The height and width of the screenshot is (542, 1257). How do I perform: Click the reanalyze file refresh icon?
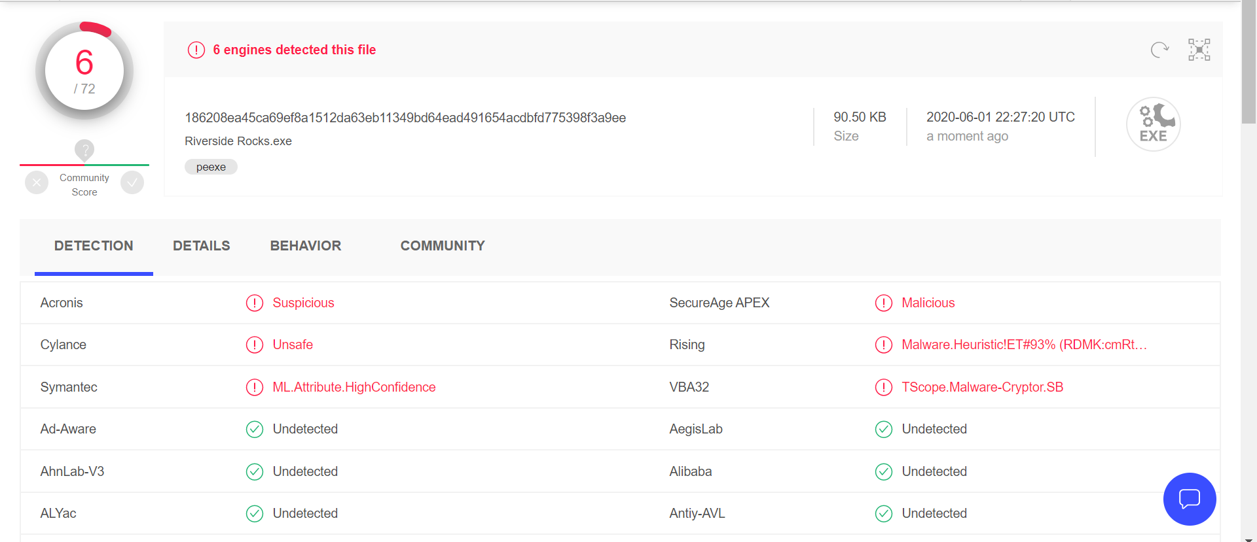(x=1159, y=50)
